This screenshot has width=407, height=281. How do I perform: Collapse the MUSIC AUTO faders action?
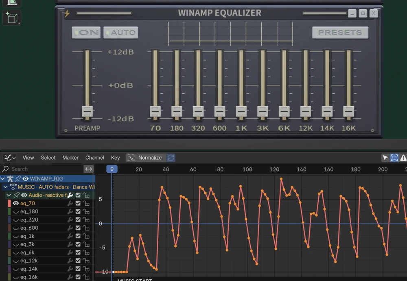tap(5, 187)
